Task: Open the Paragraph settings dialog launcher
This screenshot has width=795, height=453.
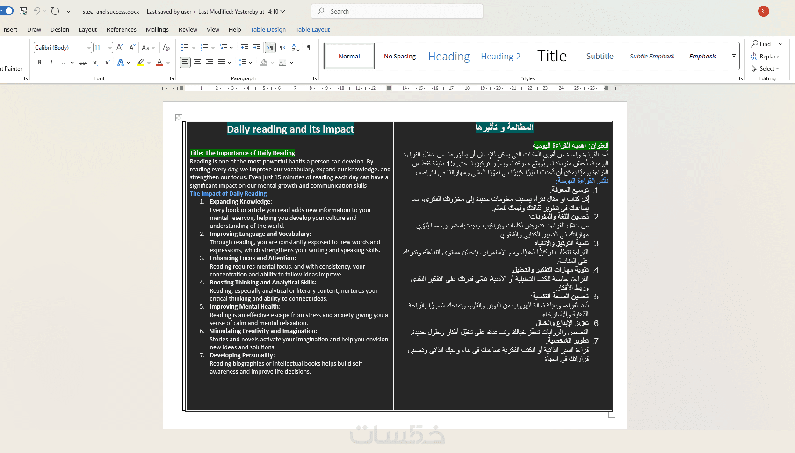Action: (315, 78)
